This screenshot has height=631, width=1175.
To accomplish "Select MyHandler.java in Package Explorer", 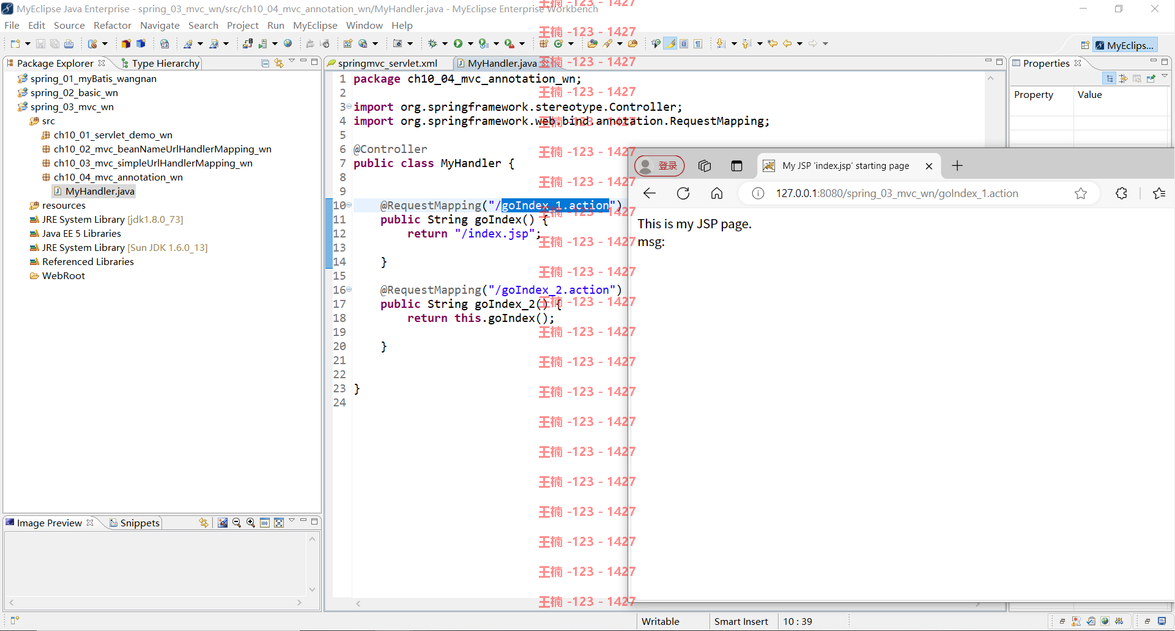I will pyautogui.click(x=94, y=191).
